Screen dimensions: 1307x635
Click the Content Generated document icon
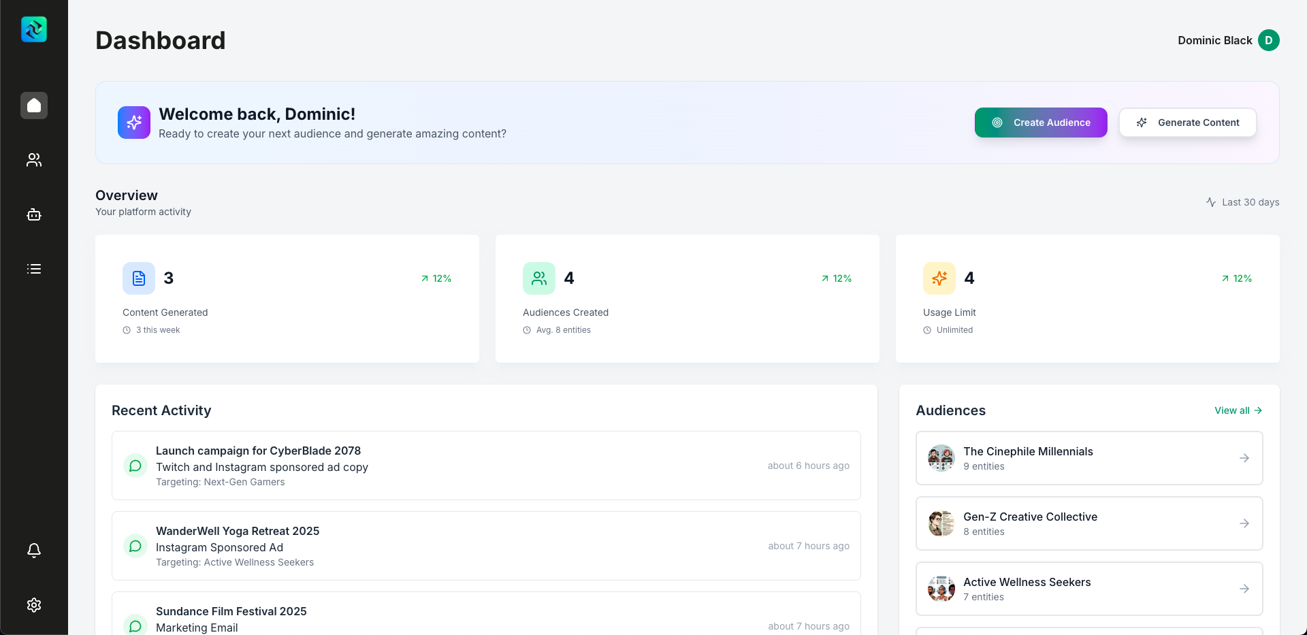pos(139,278)
